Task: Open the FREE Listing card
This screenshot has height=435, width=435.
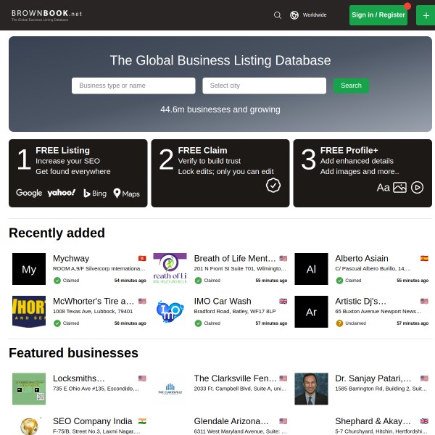Action: [78, 173]
